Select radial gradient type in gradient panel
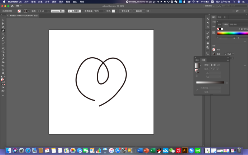This screenshot has height=155, width=248. 214,65
